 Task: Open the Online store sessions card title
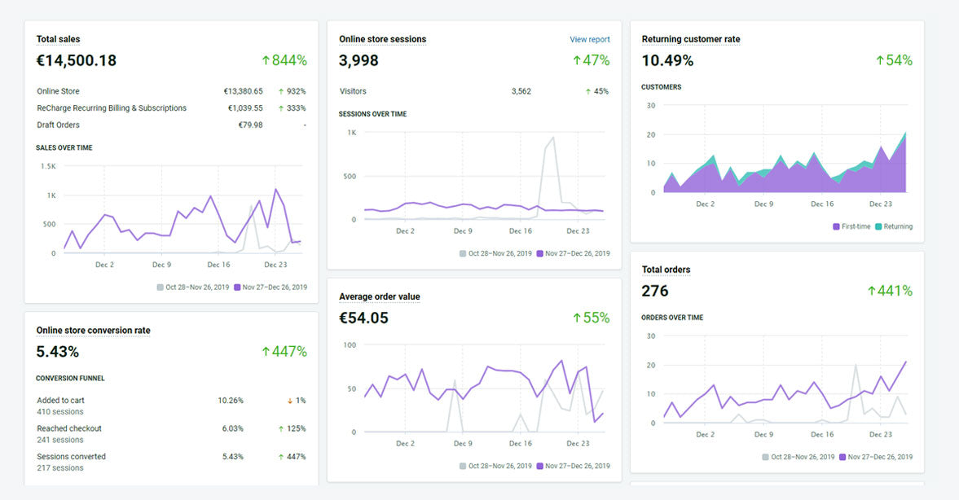[x=383, y=39]
